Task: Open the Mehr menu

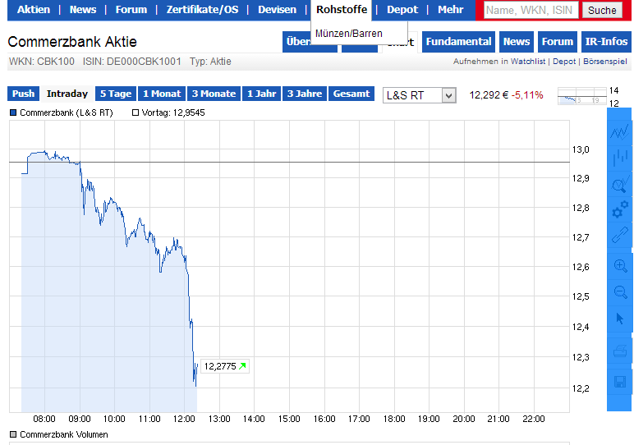Action: pos(450,10)
